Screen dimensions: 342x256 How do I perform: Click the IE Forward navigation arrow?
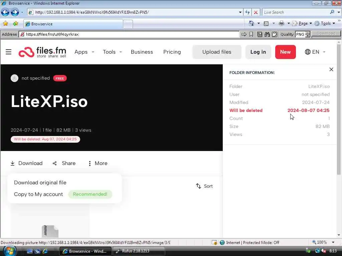(15, 12)
